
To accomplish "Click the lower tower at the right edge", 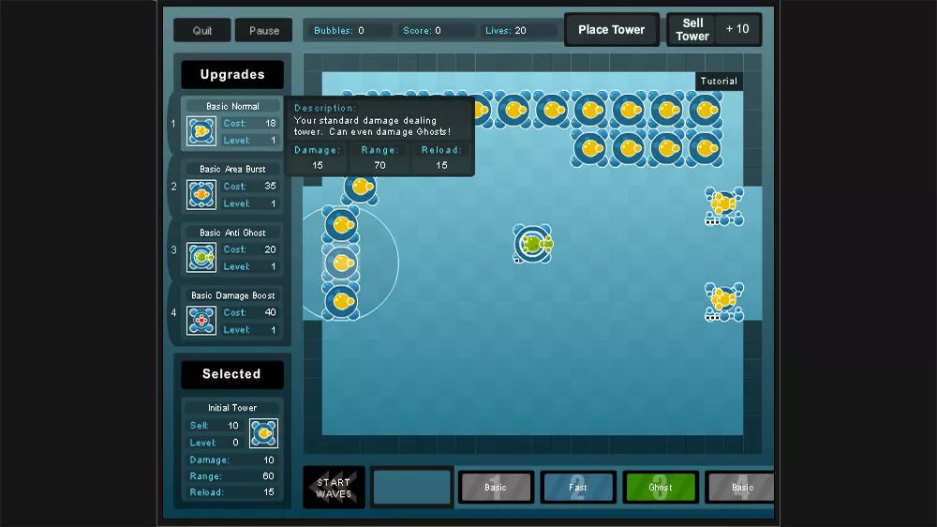I will click(723, 302).
